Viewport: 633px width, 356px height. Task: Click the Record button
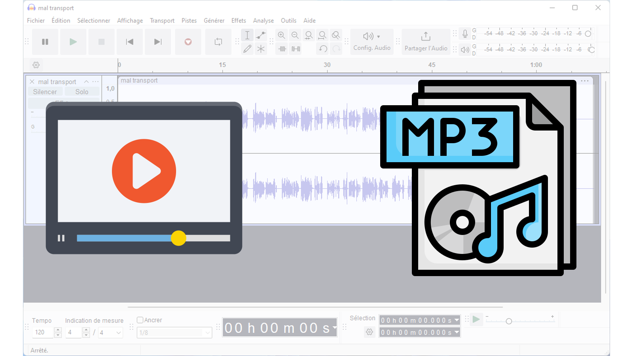pyautogui.click(x=188, y=42)
